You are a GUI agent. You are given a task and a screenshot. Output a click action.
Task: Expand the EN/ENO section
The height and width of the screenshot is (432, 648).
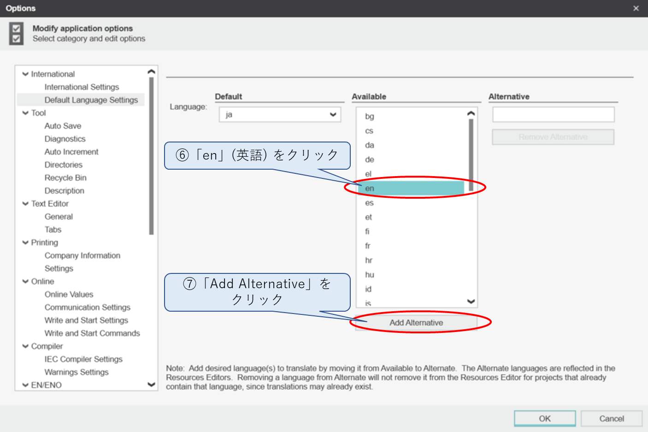[x=26, y=385]
